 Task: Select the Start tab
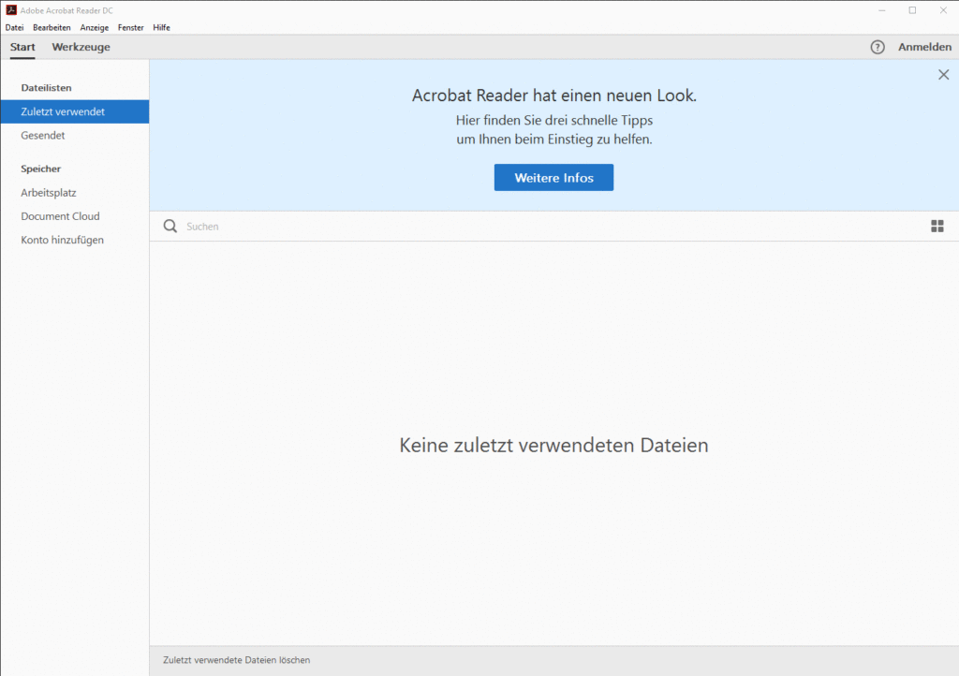click(22, 47)
